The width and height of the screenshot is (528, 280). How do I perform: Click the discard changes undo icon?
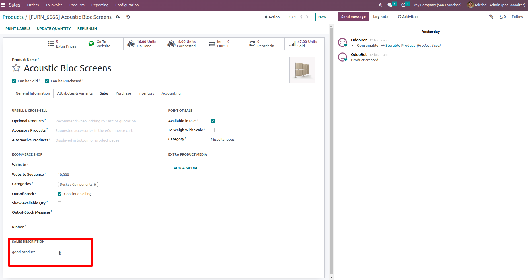128,17
